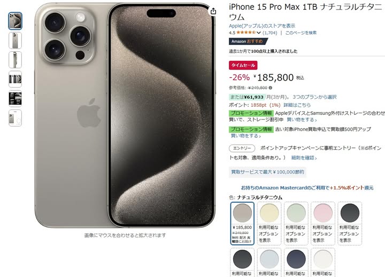Select the third thumbnail showing phone side
The width and height of the screenshot is (385, 277).
15,60
